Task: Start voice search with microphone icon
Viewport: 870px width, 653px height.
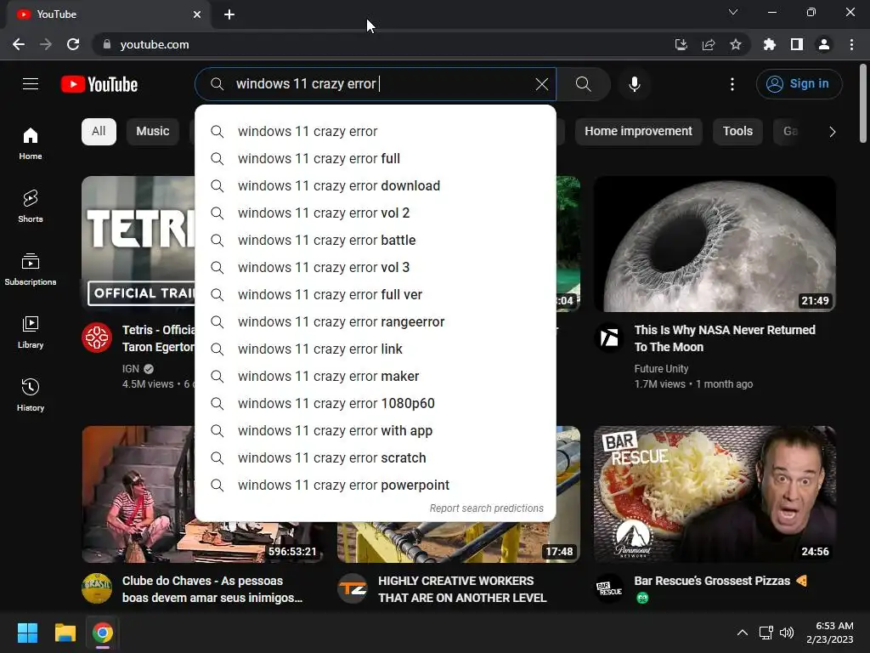Action: pyautogui.click(x=634, y=84)
